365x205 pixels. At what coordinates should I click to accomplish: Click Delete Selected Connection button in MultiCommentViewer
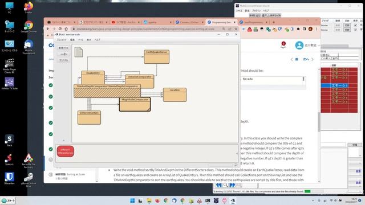click(x=271, y=15)
